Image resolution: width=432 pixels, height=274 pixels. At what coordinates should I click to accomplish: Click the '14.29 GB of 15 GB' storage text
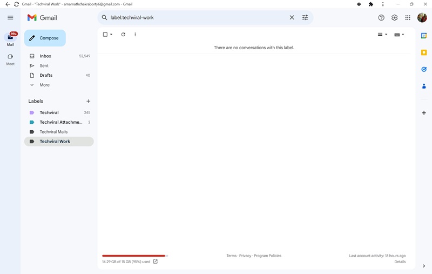coord(126,262)
